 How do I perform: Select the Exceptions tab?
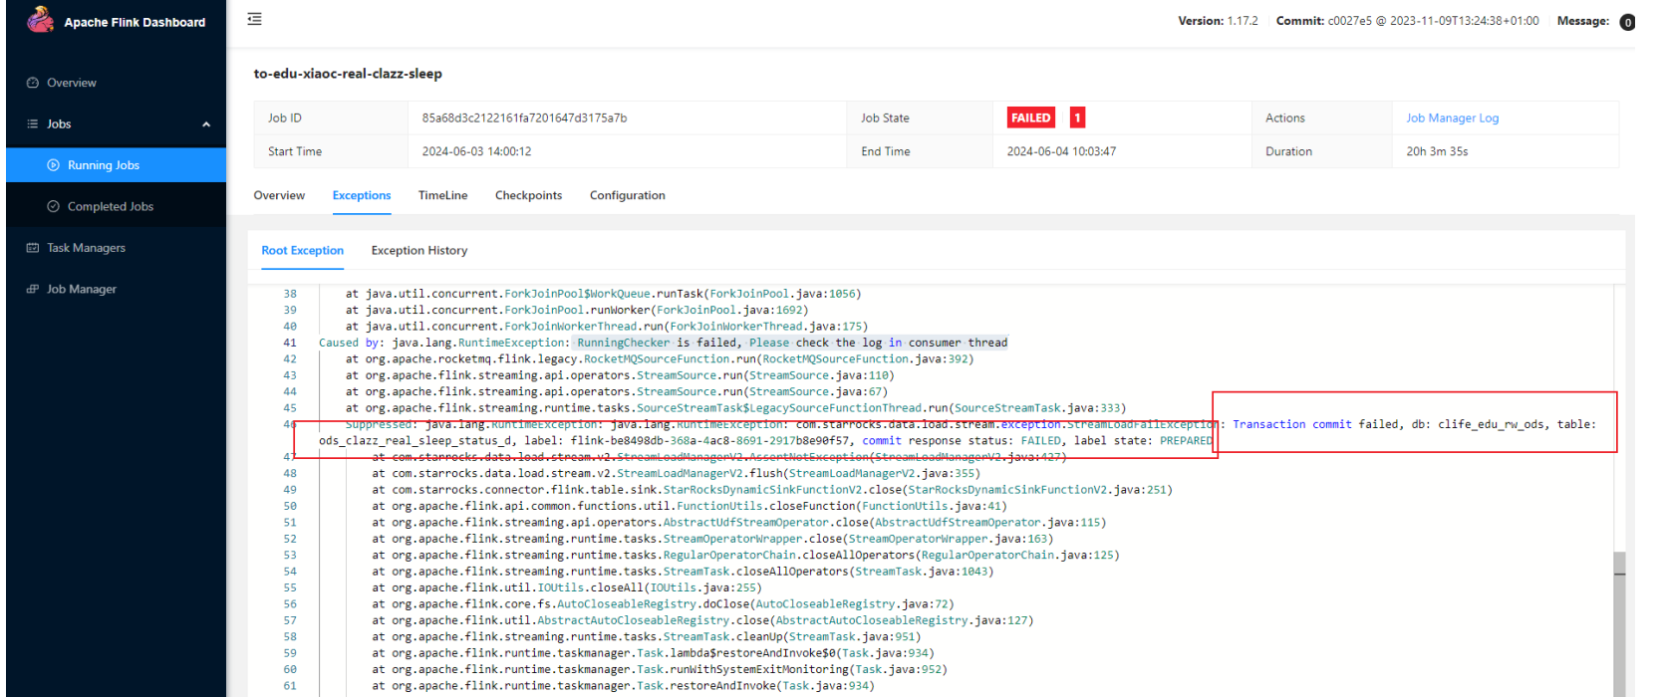[362, 195]
